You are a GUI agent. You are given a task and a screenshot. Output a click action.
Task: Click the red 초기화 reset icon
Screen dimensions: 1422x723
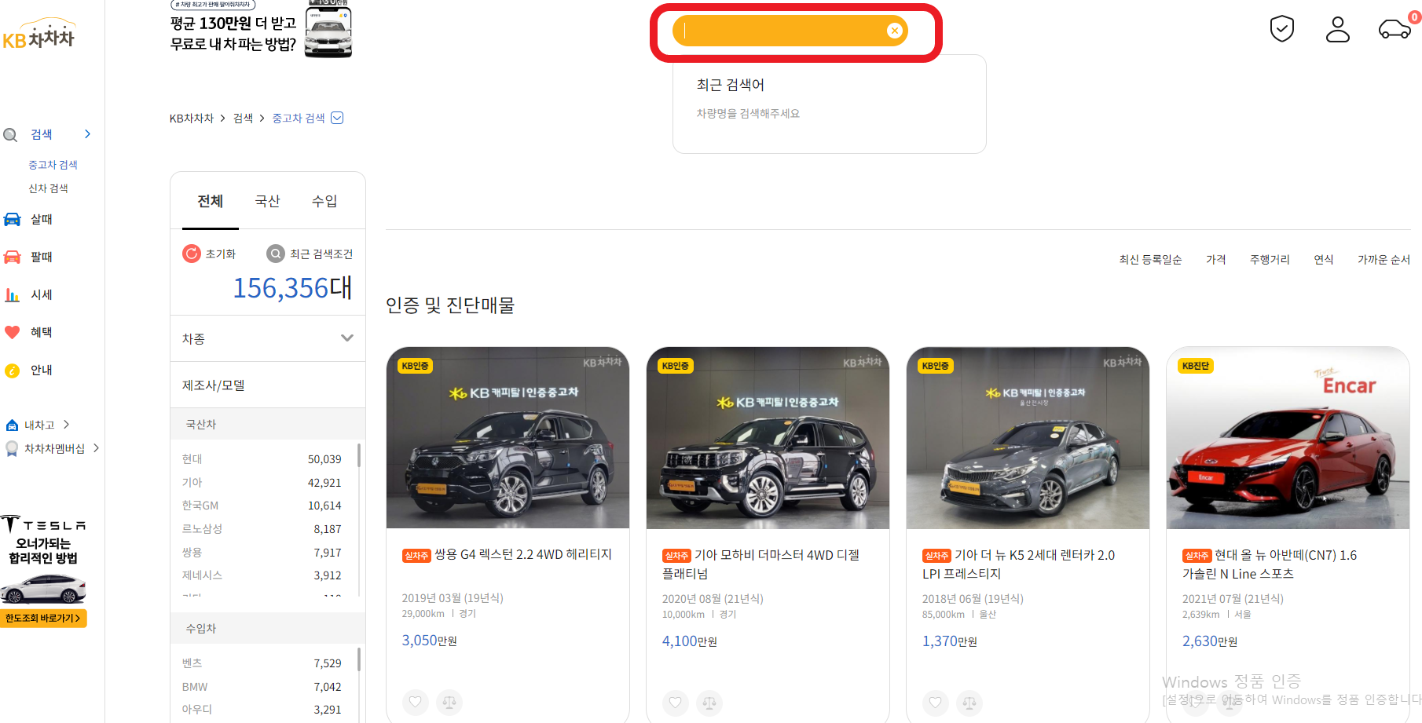click(x=192, y=254)
